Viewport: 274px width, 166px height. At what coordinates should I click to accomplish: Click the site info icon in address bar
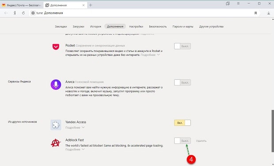[33, 13]
